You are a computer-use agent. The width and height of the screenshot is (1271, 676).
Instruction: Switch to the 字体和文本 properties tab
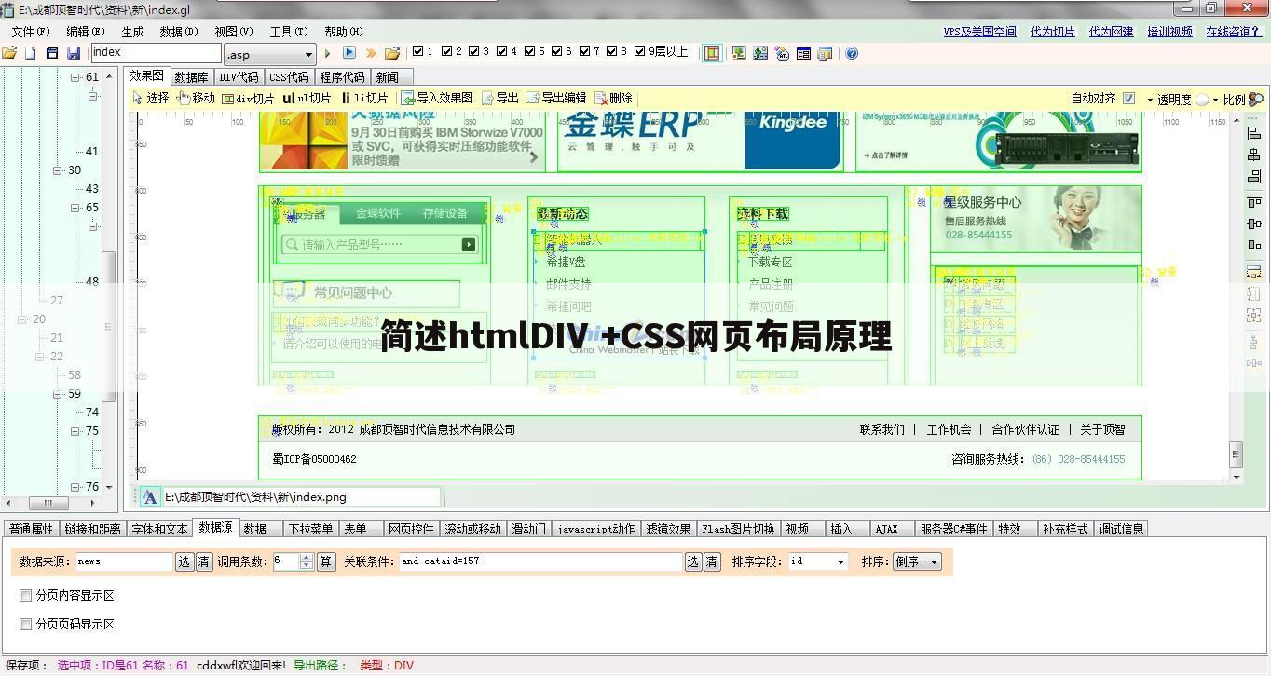[x=159, y=529]
